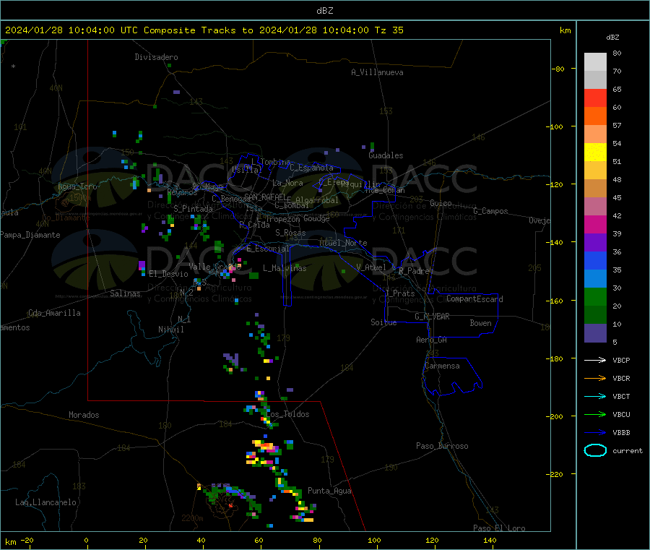Click the Paso_Barroso place label

pos(442,446)
